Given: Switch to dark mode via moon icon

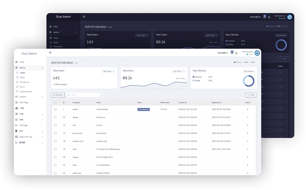Looking at the screenshot, I should 236,53.
